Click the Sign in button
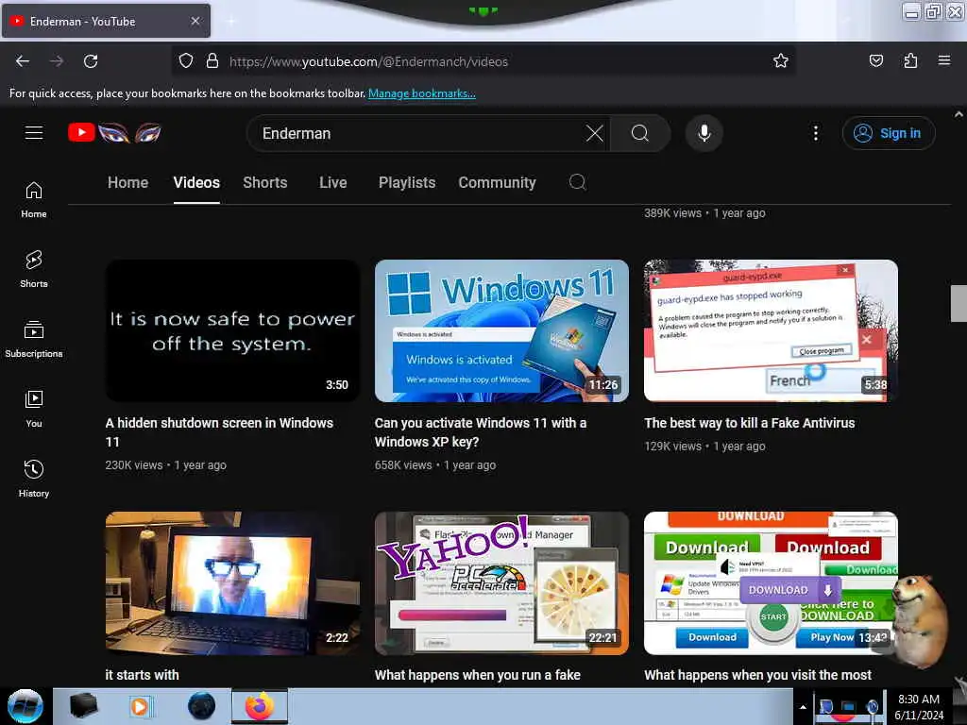Image resolution: width=967 pixels, height=725 pixels. (x=889, y=133)
